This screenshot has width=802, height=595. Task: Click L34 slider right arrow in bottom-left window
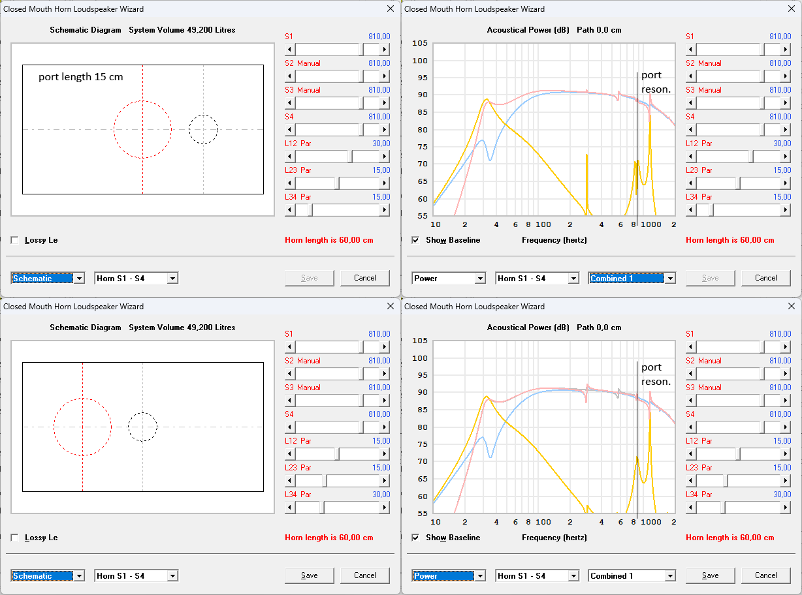(x=385, y=508)
